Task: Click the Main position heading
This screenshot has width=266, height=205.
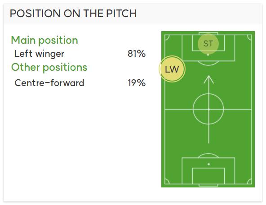Action: (x=44, y=41)
